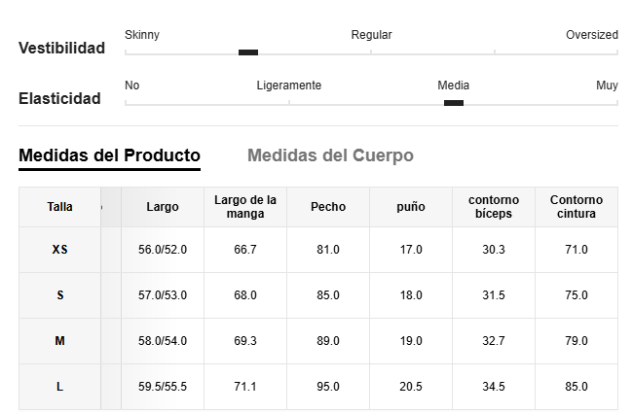633x412 pixels.
Task: Click the 95.0 Pecho cell for L
Action: 328,387
